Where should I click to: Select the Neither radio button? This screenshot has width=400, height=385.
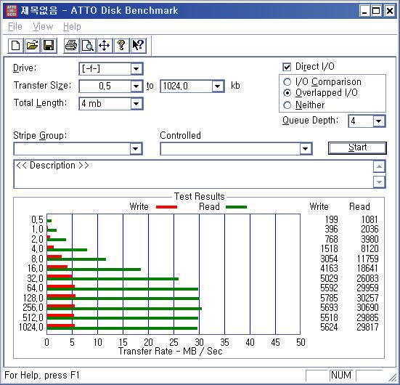(287, 105)
